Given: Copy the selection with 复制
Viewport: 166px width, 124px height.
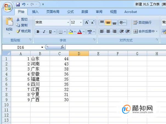Looking at the screenshot, I should coord(22,25).
